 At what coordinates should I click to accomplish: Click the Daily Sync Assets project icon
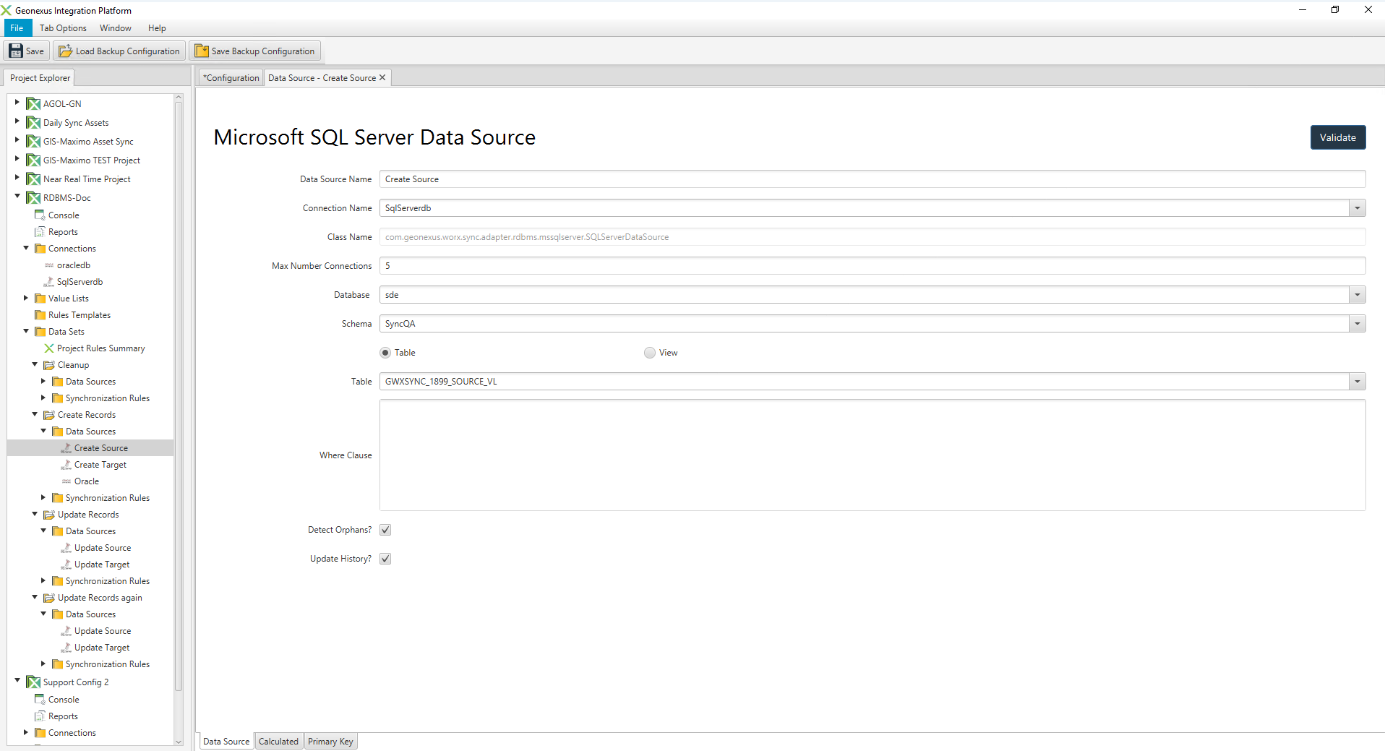33,123
